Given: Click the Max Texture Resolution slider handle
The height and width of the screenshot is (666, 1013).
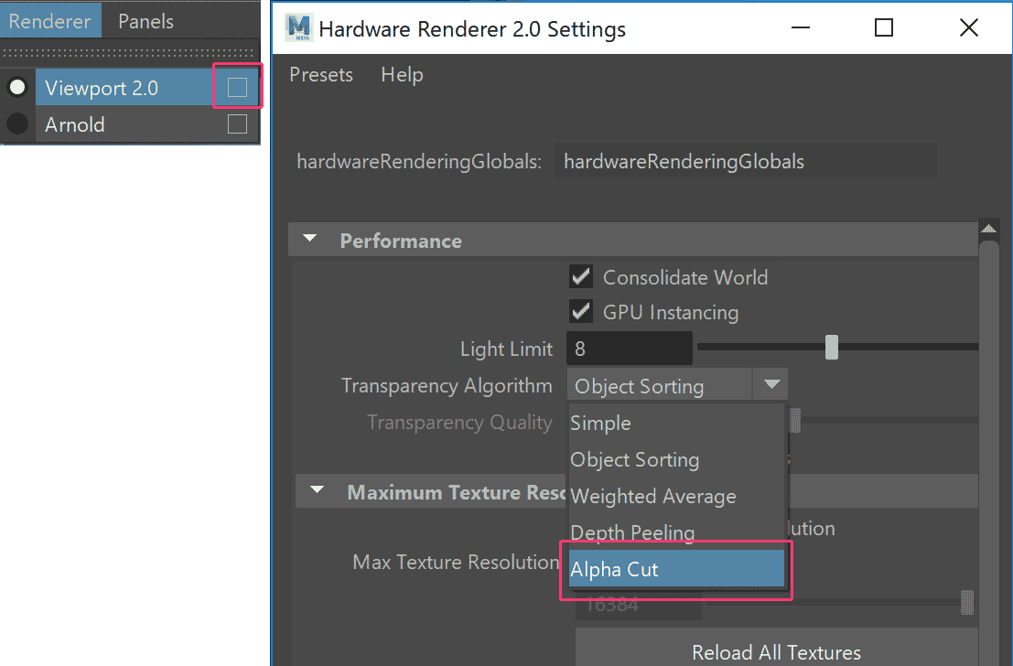Looking at the screenshot, I should pyautogui.click(x=967, y=602).
